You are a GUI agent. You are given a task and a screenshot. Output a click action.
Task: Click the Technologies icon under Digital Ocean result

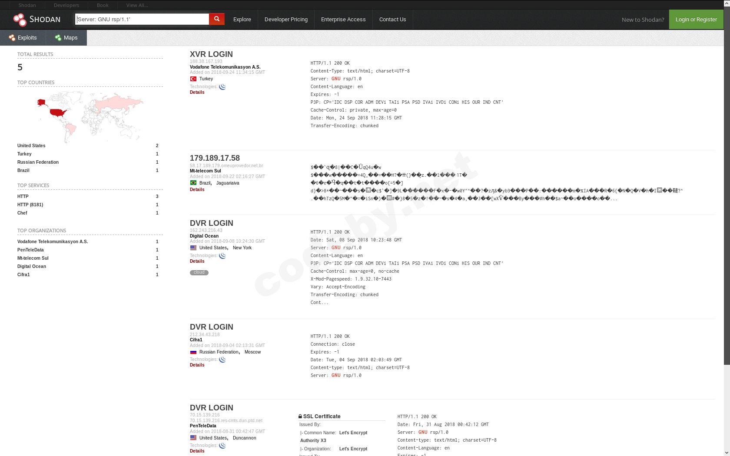tap(222, 256)
